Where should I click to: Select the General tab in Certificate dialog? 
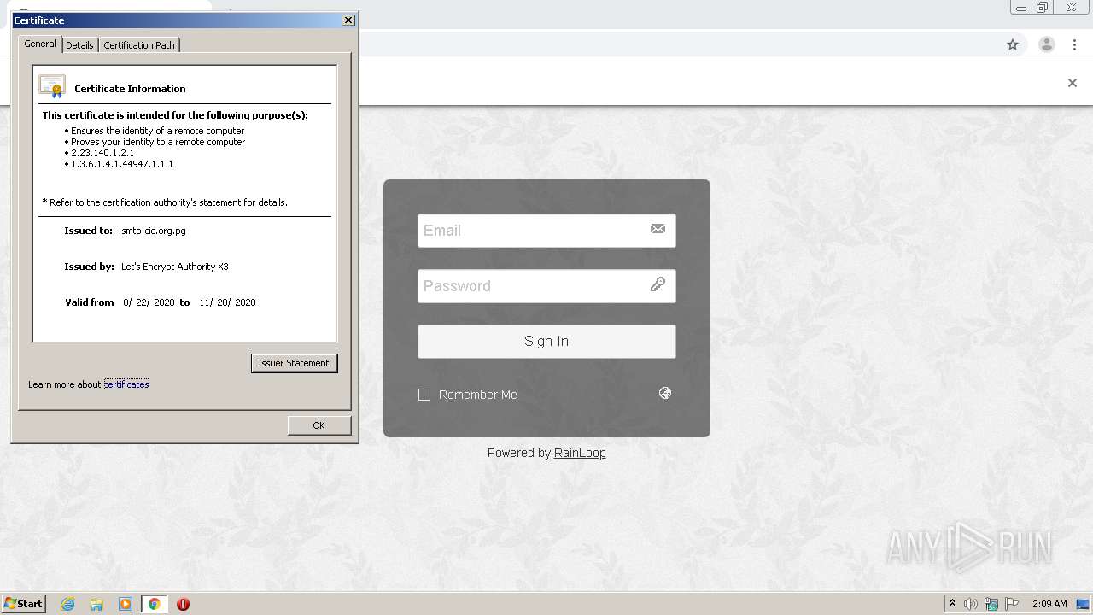[x=40, y=44]
